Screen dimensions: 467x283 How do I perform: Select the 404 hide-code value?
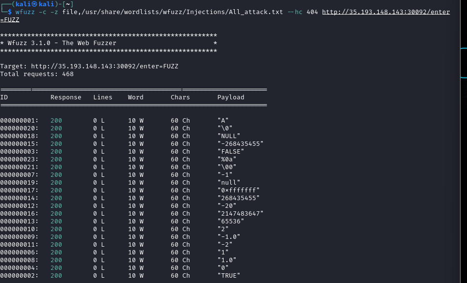(312, 12)
